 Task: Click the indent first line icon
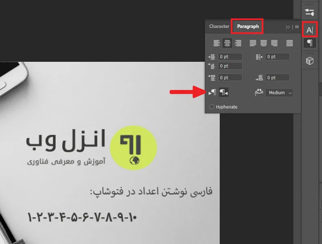tap(212, 66)
